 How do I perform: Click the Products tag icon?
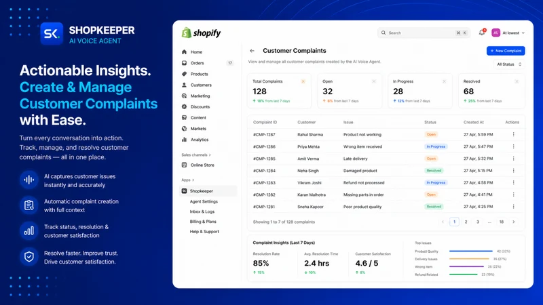coord(184,74)
